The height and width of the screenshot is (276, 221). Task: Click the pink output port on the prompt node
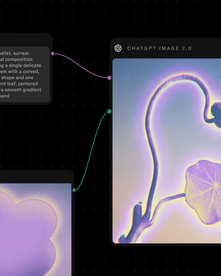(53, 53)
